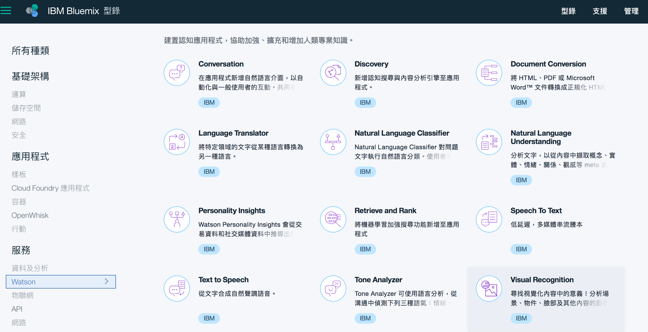Click IBM tag under Natural Language Understanding
This screenshot has width=648, height=332.
(x=521, y=180)
